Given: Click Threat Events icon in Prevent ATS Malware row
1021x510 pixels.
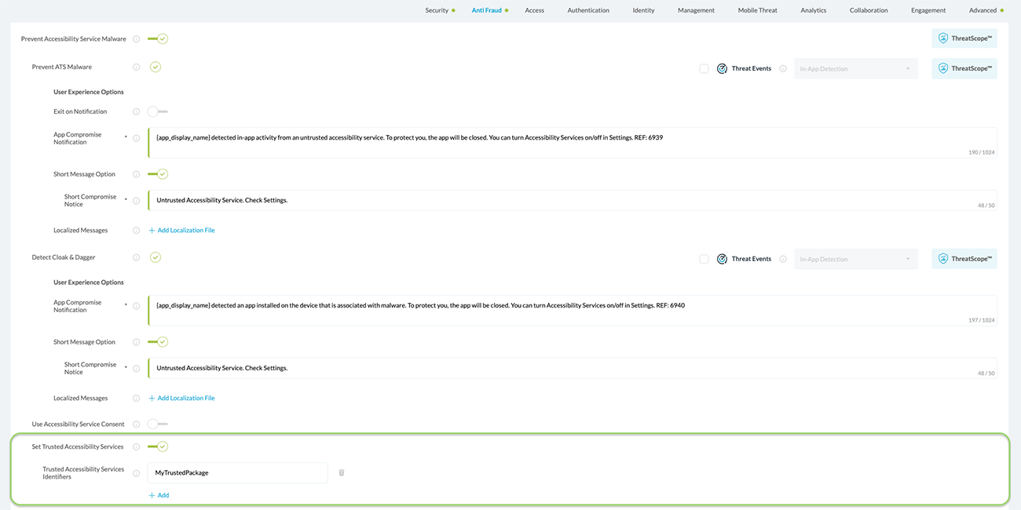Looking at the screenshot, I should point(722,69).
